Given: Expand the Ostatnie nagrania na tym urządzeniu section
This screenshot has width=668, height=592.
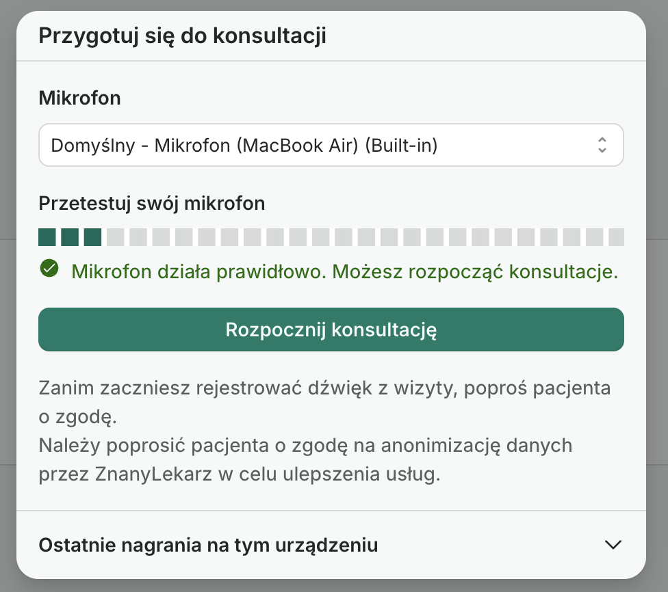Looking at the screenshot, I should pos(331,545).
